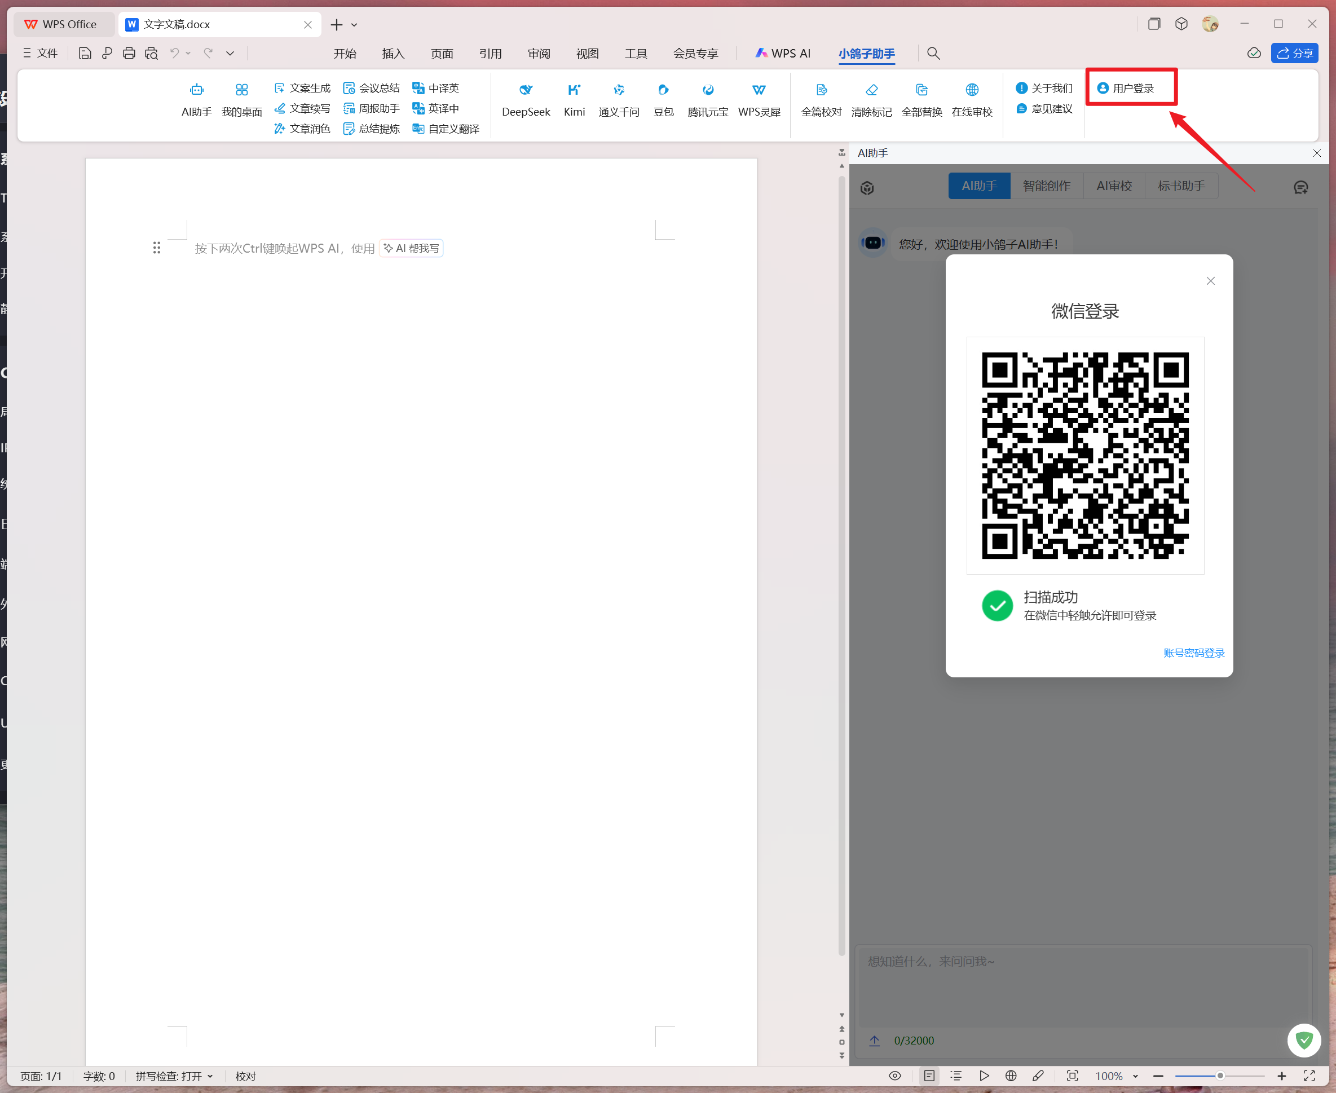Open 自定义翻译 tool
Viewport: 1336px width, 1093px height.
[x=446, y=129]
